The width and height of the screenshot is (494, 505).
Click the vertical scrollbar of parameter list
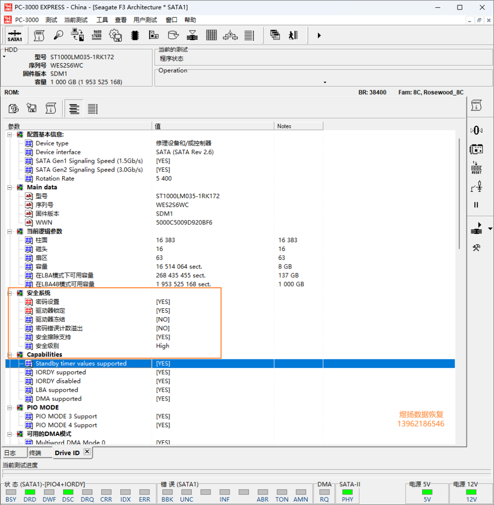459,193
